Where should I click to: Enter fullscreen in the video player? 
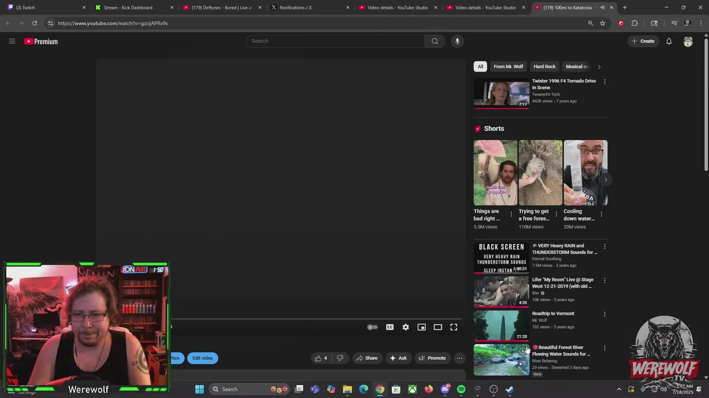[x=454, y=327]
